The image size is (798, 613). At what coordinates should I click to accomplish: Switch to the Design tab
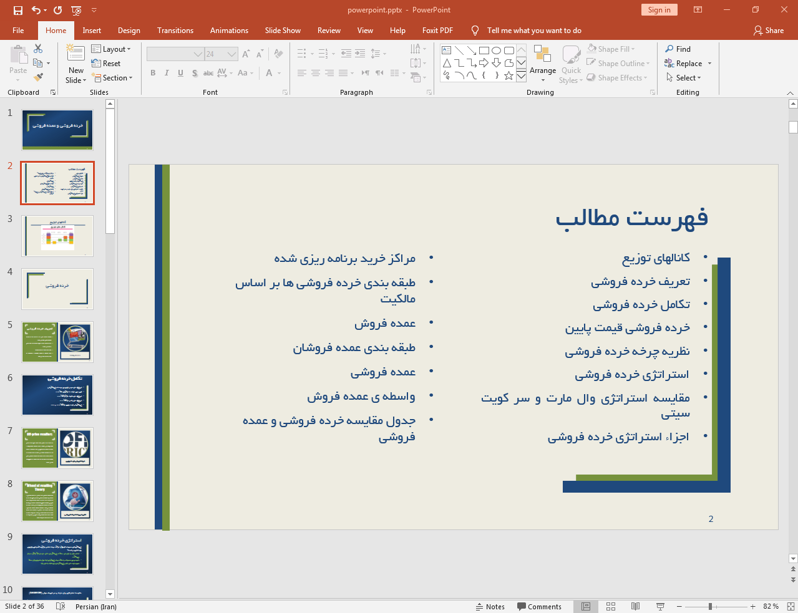(129, 30)
